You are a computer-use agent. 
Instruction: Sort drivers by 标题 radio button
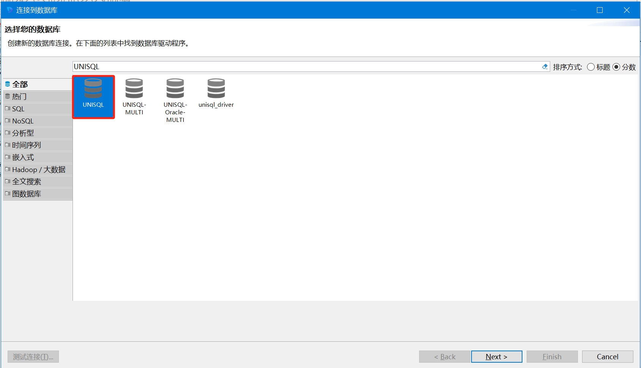(591, 67)
